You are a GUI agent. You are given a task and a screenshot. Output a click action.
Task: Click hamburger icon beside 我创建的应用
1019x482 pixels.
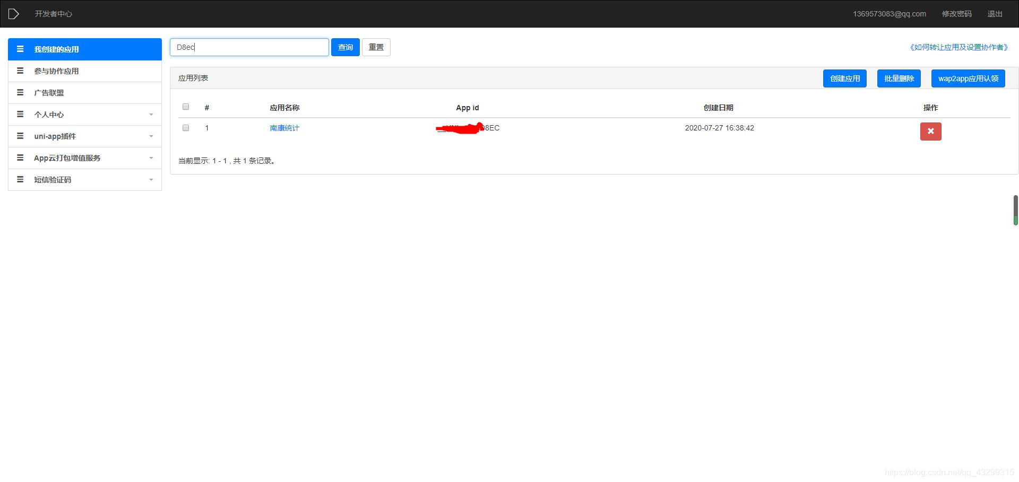point(20,49)
